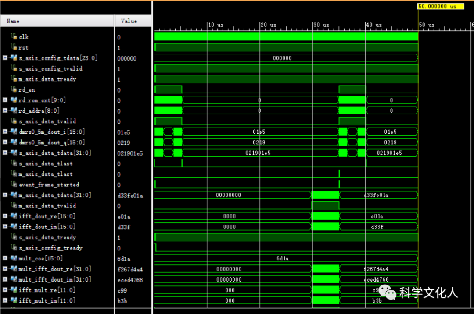Click the s_axis_config_tdata bus icon
Screen dimensions: 474x314
click(x=14, y=58)
